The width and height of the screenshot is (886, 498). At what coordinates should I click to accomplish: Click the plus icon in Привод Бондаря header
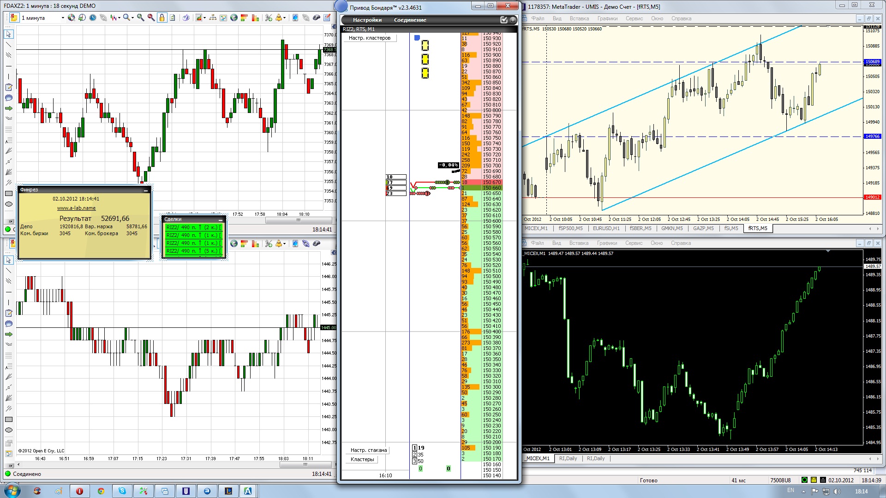click(513, 20)
